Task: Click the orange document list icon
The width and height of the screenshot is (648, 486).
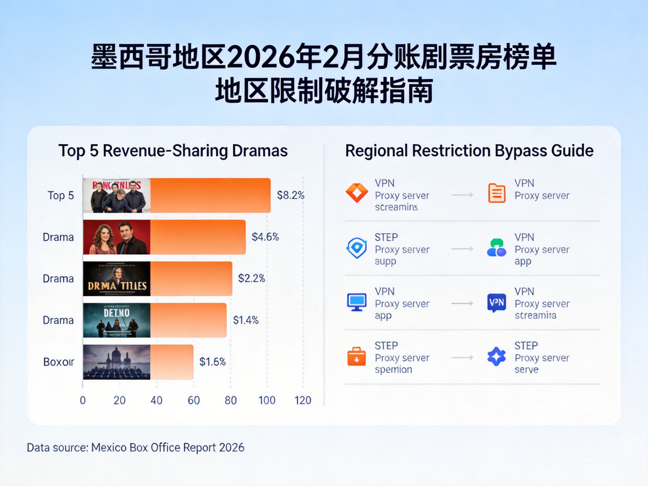Action: [x=496, y=193]
